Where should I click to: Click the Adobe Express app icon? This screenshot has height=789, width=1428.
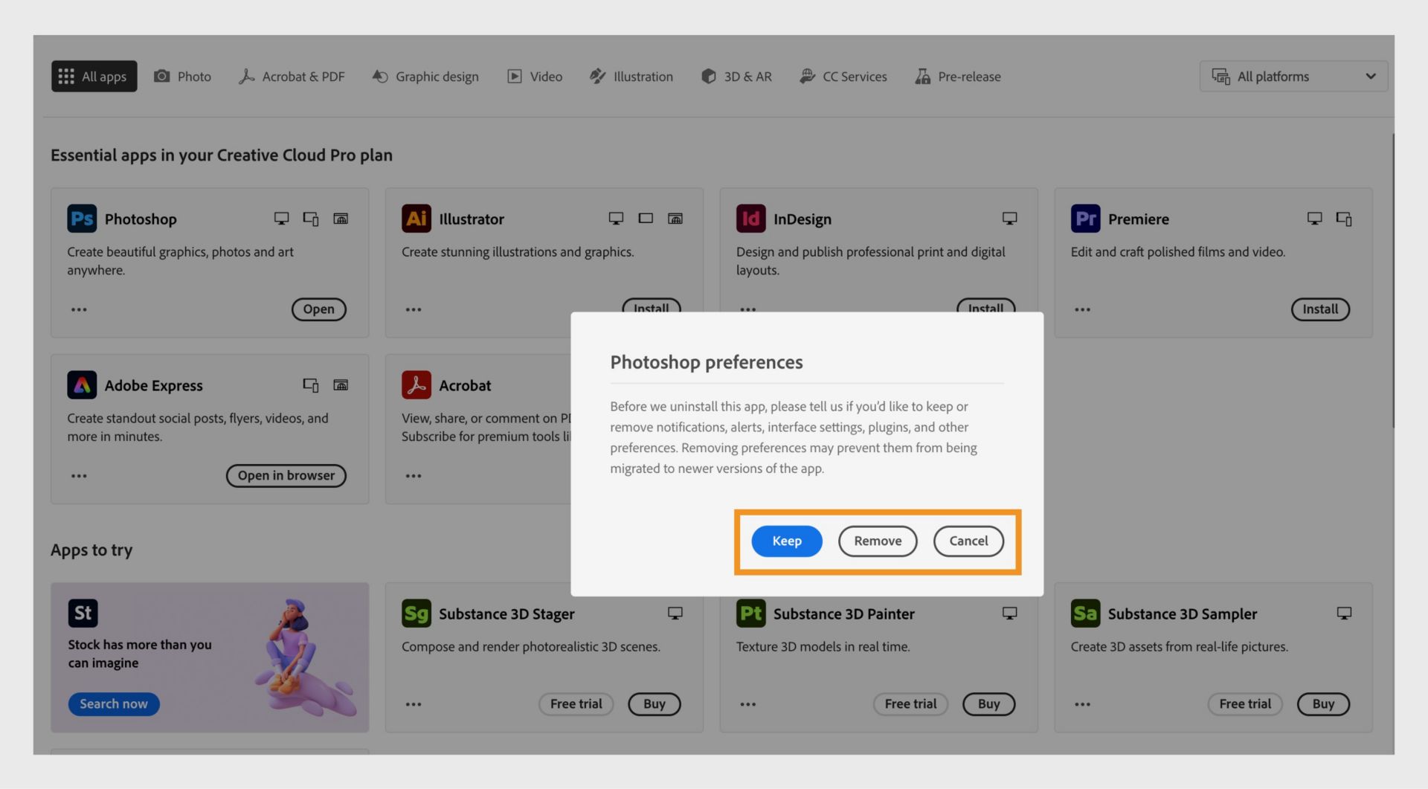click(82, 385)
